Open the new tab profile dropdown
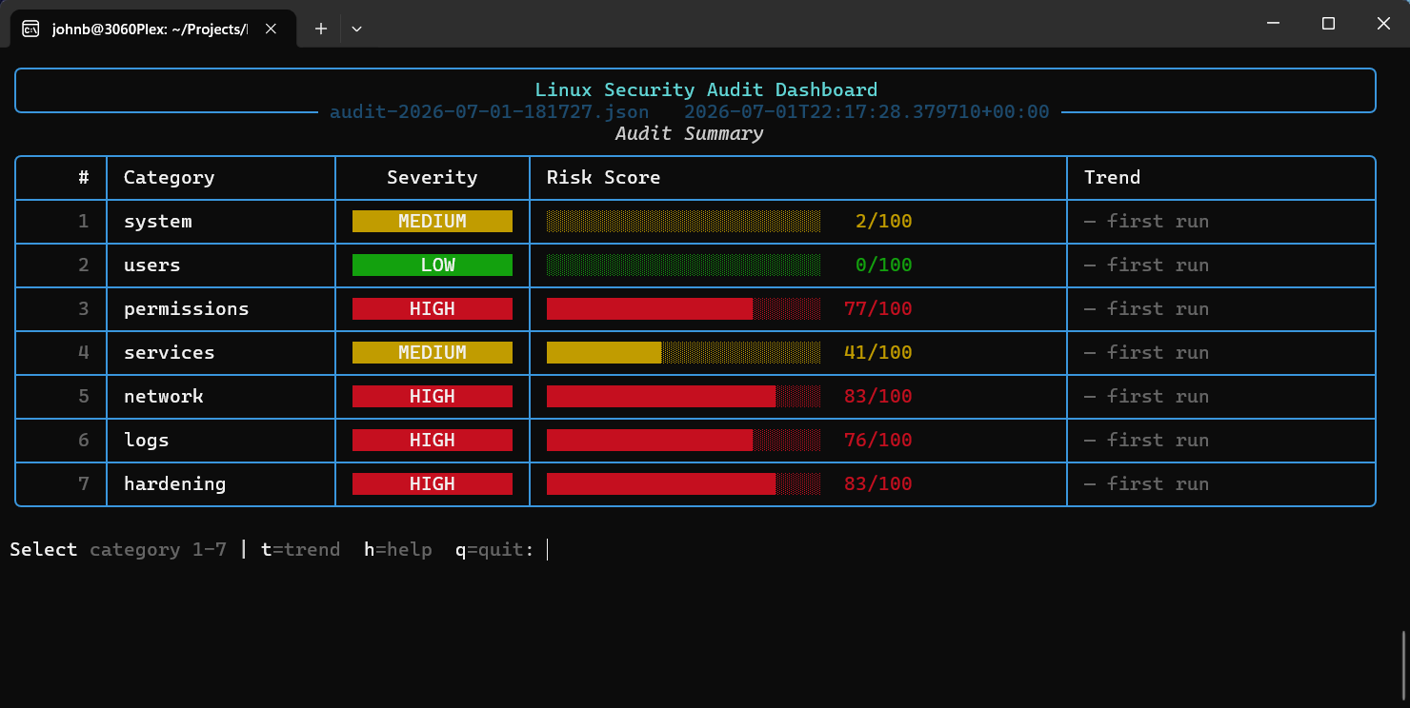This screenshot has height=708, width=1410. [356, 29]
